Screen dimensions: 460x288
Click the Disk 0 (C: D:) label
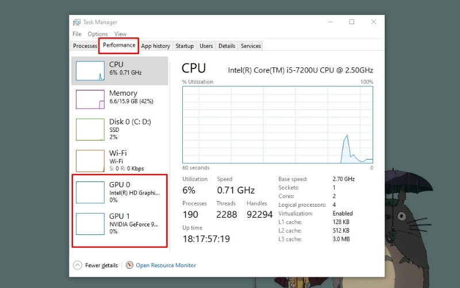click(130, 122)
